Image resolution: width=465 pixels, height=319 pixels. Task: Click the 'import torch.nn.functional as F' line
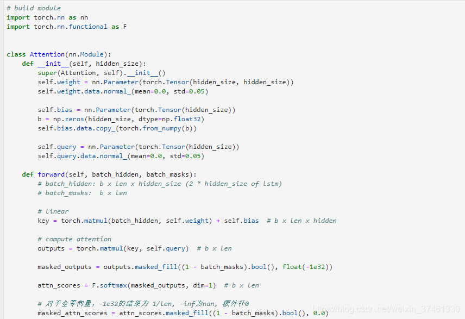tap(67, 27)
